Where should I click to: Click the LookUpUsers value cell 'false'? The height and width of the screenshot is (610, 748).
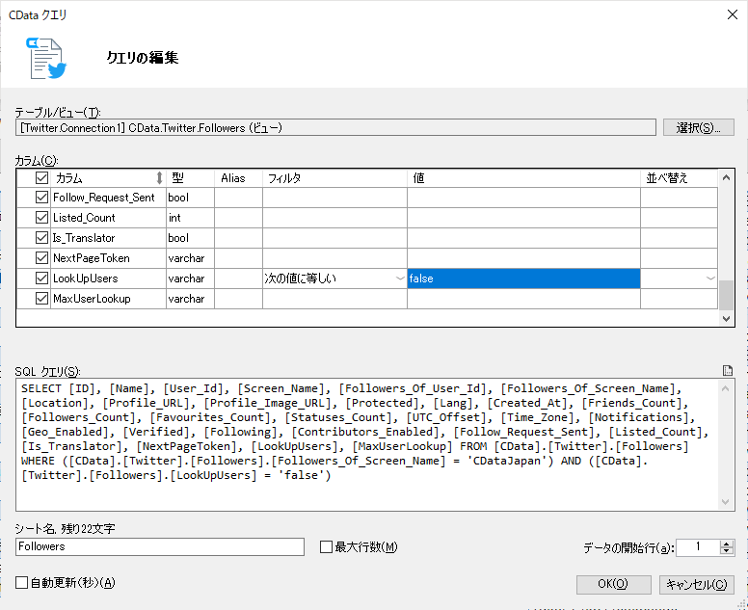click(523, 278)
